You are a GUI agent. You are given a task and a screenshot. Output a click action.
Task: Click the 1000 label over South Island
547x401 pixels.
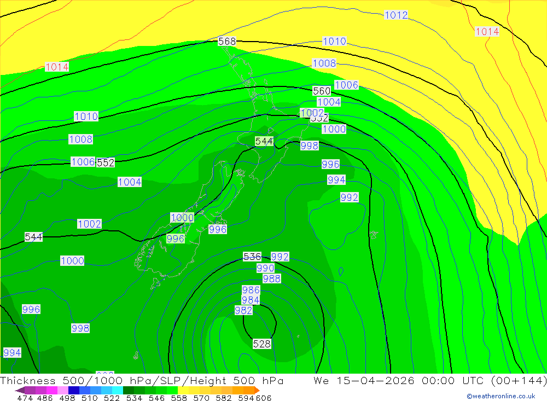182,218
